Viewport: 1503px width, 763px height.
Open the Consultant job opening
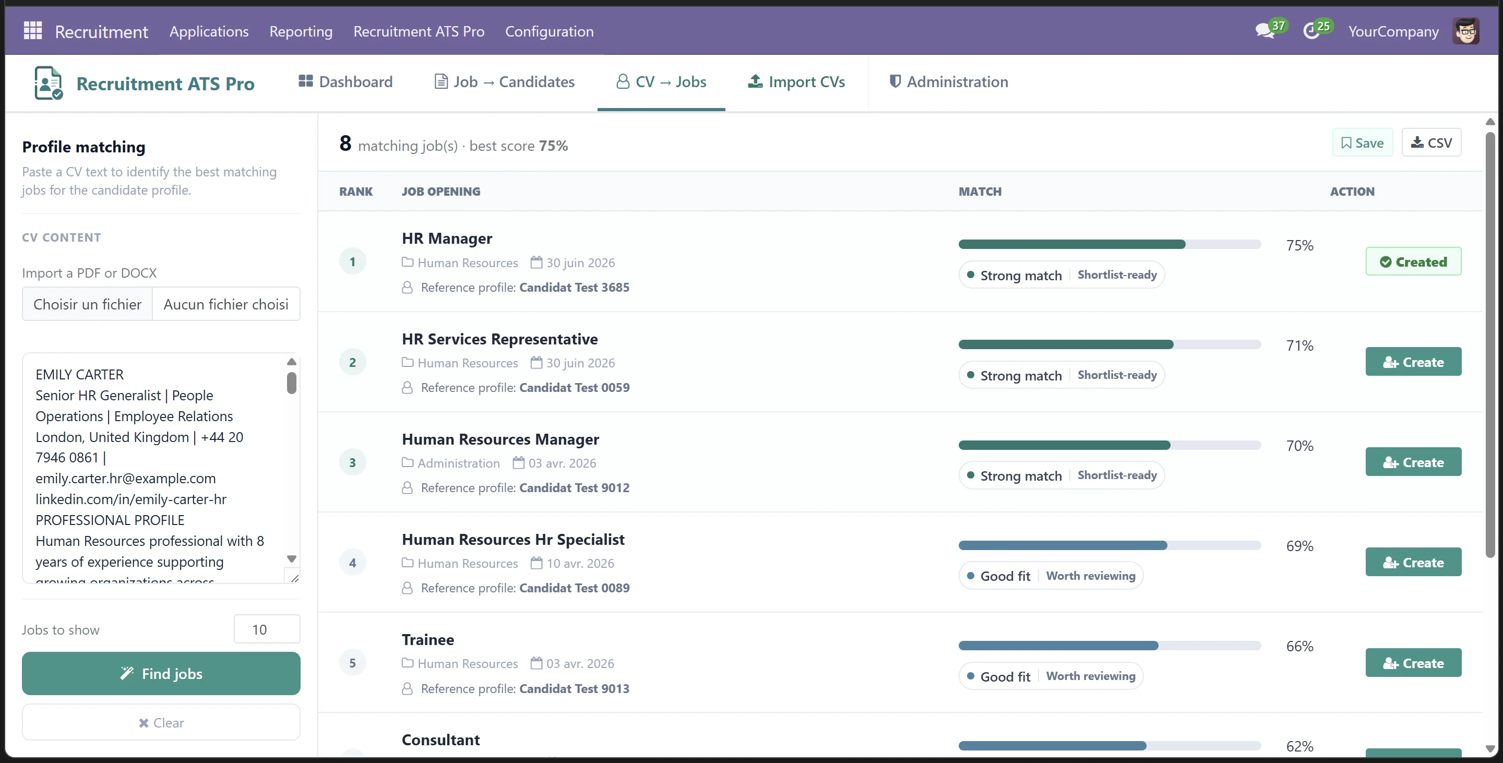click(440, 740)
